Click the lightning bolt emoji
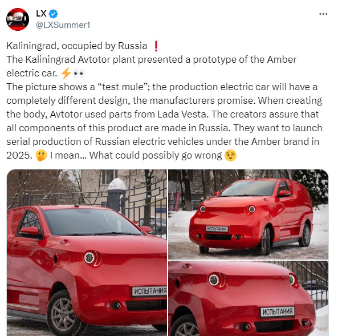Viewport: 338px width, 336px height. pyautogui.click(x=66, y=73)
